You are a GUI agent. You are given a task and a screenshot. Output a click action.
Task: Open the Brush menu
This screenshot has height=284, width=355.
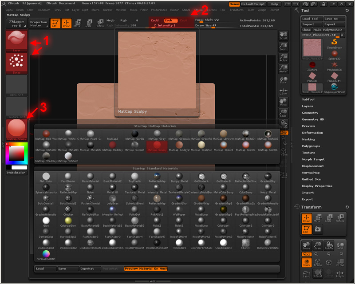click(x=20, y=10)
